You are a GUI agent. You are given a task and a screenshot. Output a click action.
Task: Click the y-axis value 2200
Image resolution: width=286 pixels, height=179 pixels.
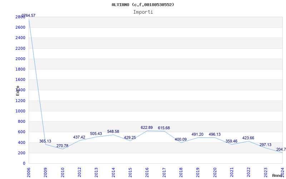pyautogui.click(x=20, y=48)
